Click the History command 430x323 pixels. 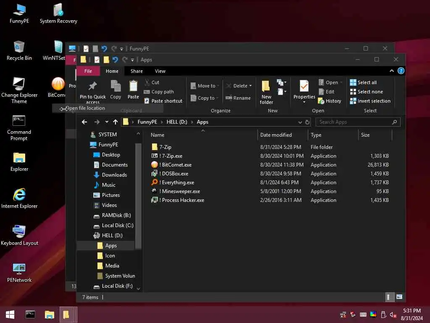point(329,101)
